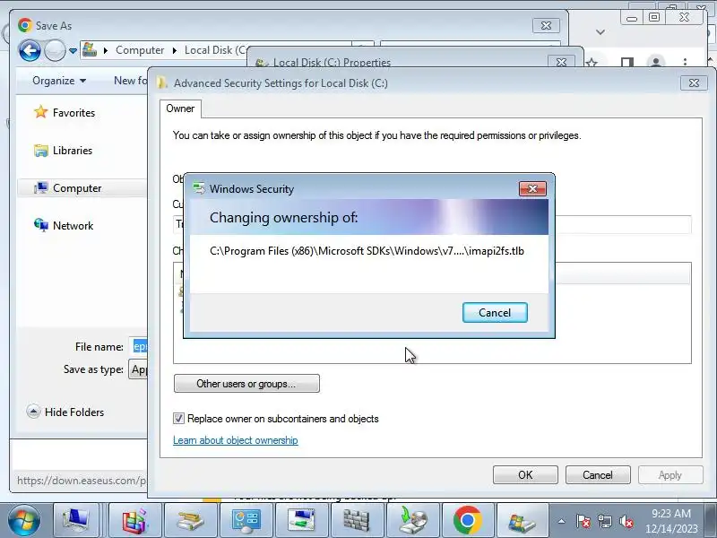Close the Save As dialog
The image size is (717, 538).
[546, 26]
